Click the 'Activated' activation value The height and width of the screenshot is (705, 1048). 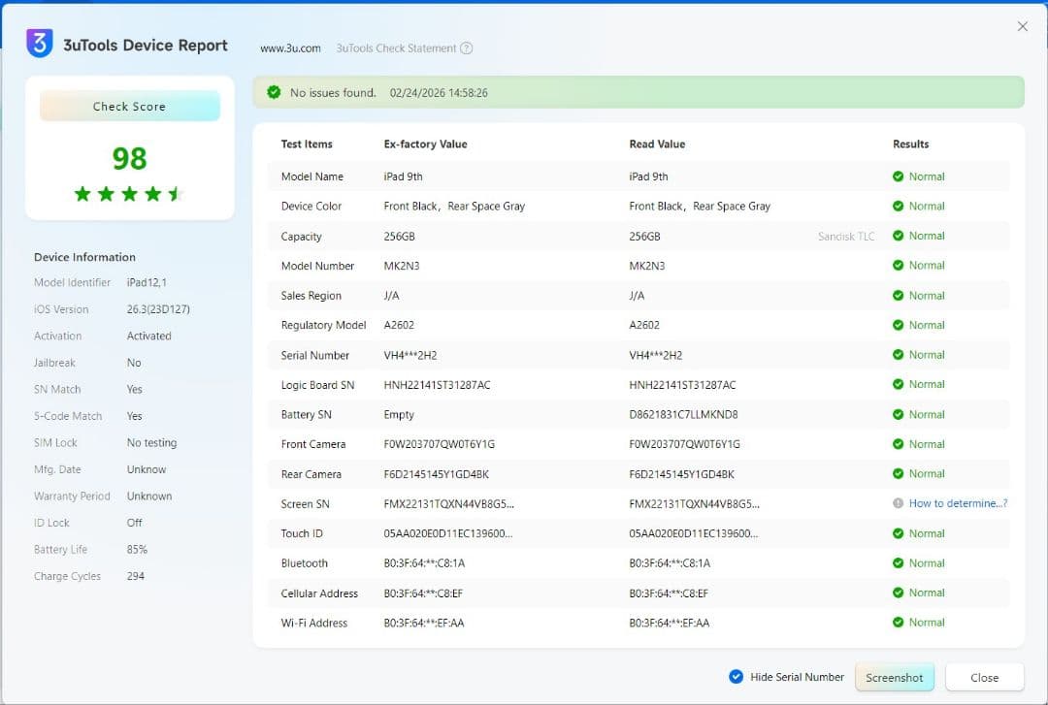[149, 336]
